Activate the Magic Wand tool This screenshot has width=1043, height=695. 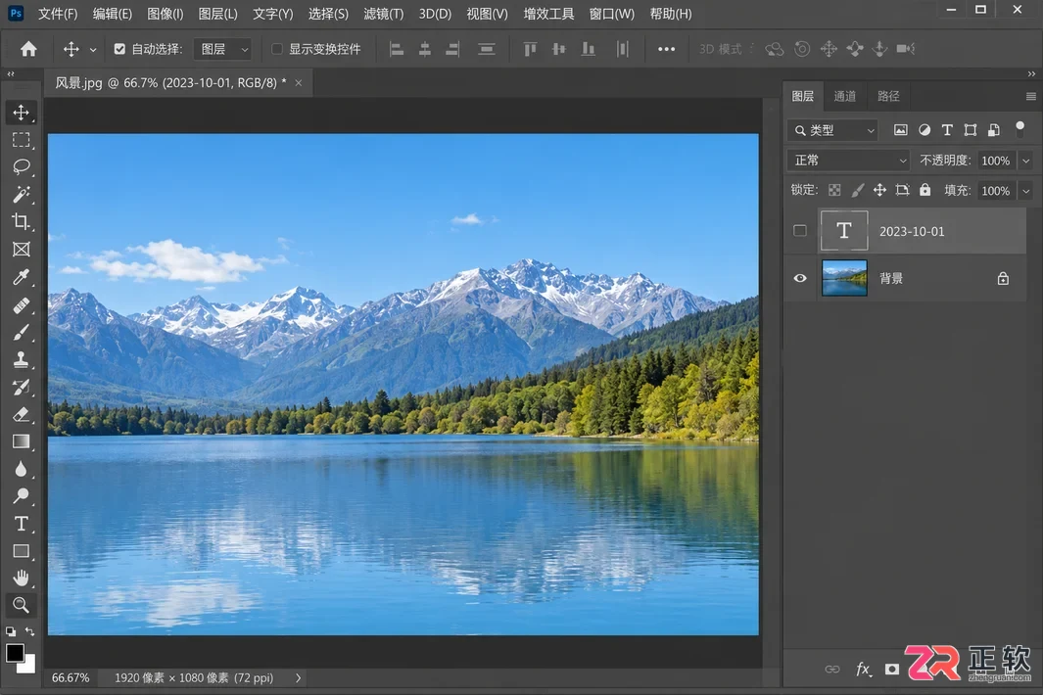(x=22, y=194)
